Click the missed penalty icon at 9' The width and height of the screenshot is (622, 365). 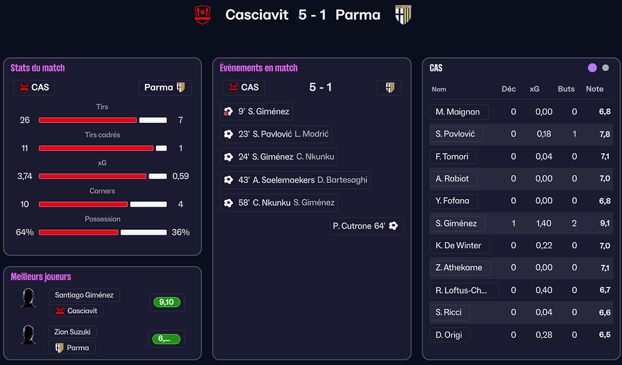228,112
